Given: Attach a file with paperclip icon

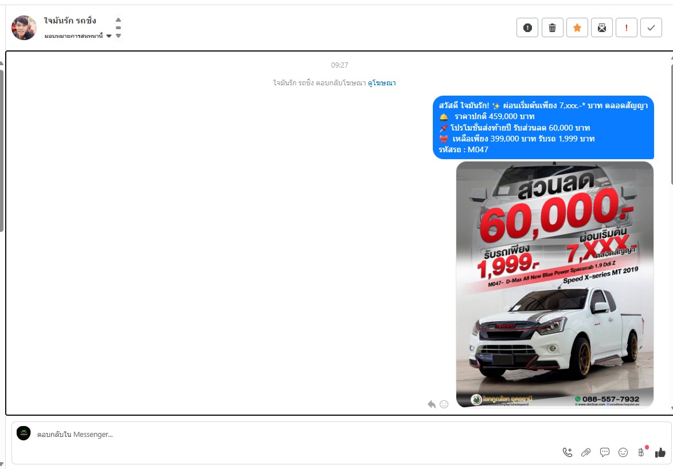Looking at the screenshot, I should pos(586,452).
